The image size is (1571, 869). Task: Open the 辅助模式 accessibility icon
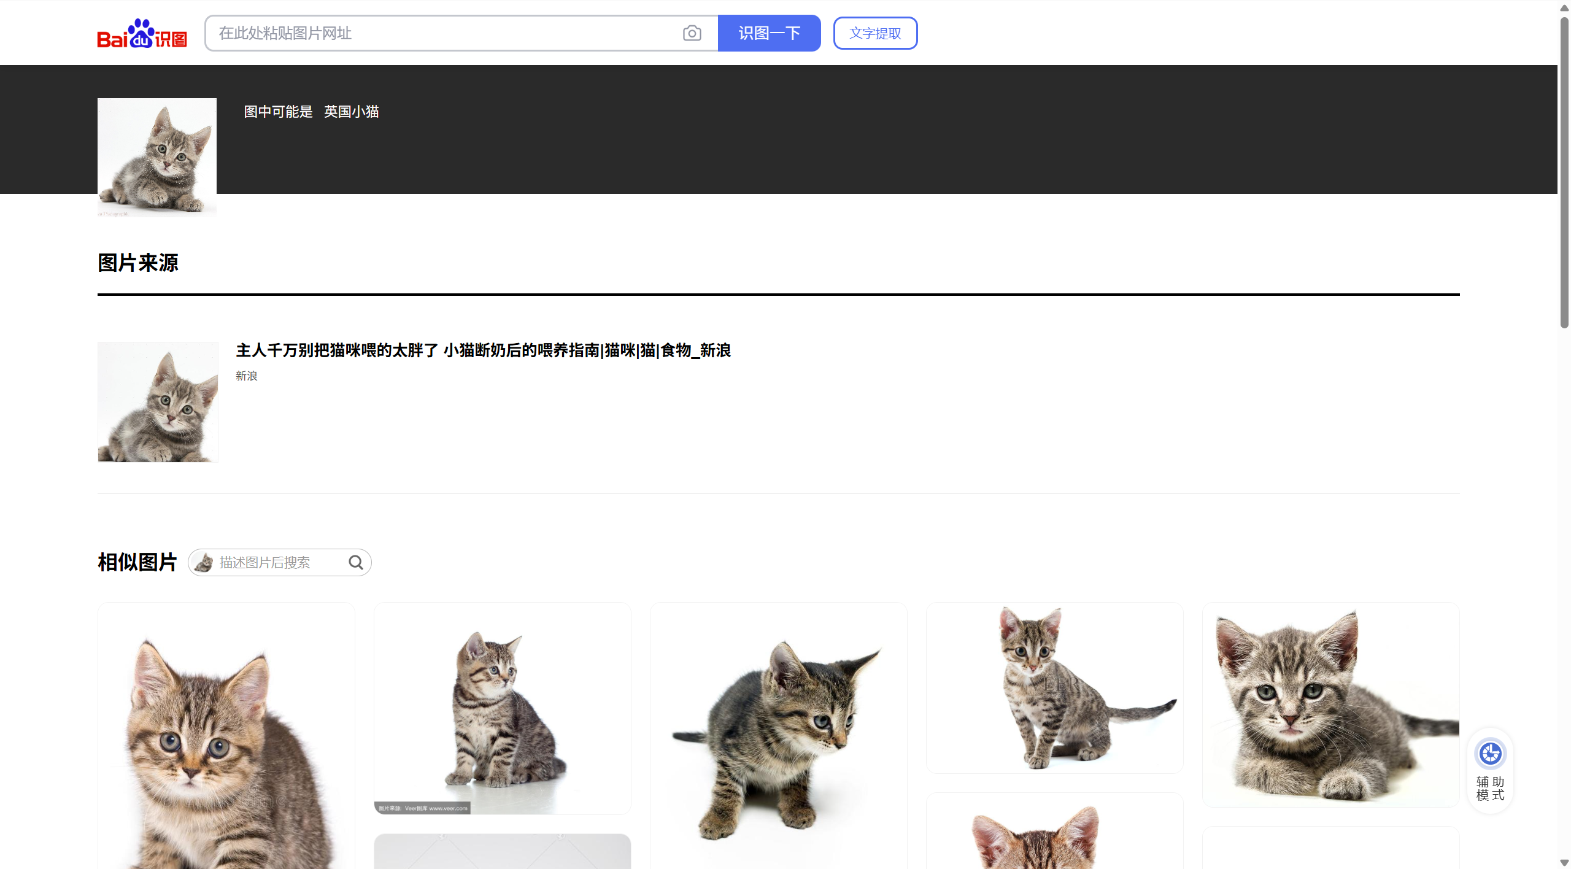click(x=1490, y=754)
